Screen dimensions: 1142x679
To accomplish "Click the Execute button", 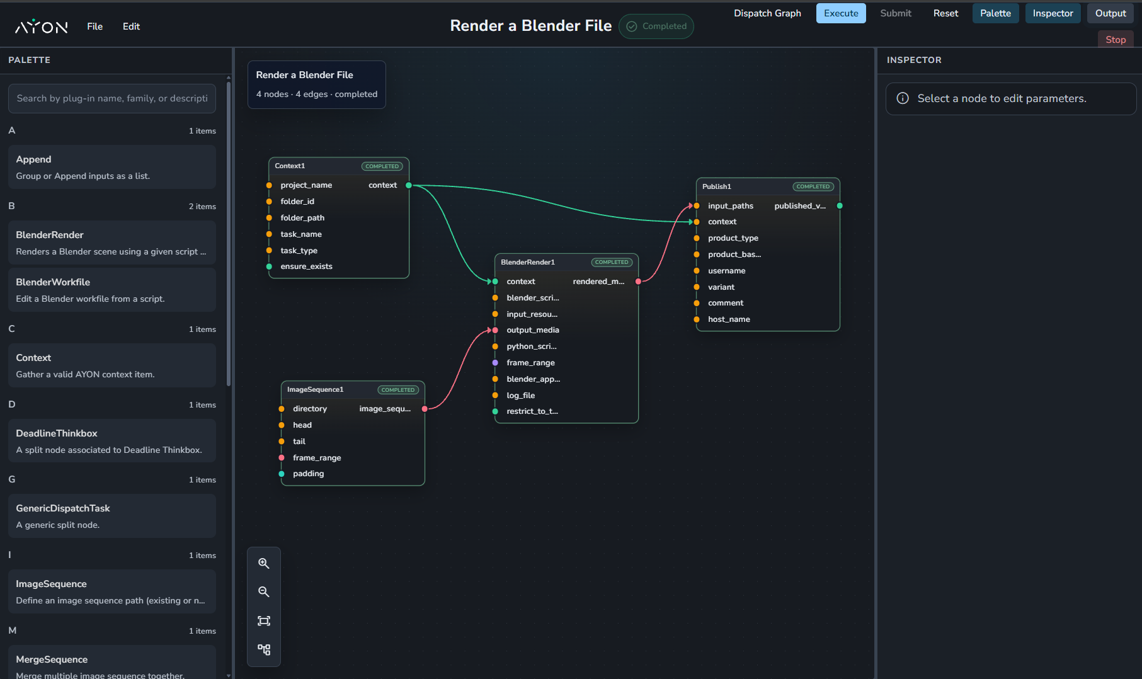I will click(x=841, y=13).
